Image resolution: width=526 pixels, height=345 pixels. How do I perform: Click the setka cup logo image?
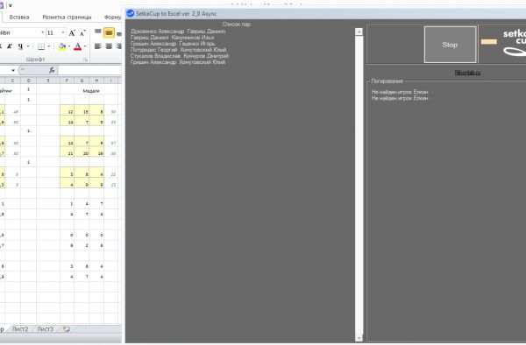click(514, 43)
